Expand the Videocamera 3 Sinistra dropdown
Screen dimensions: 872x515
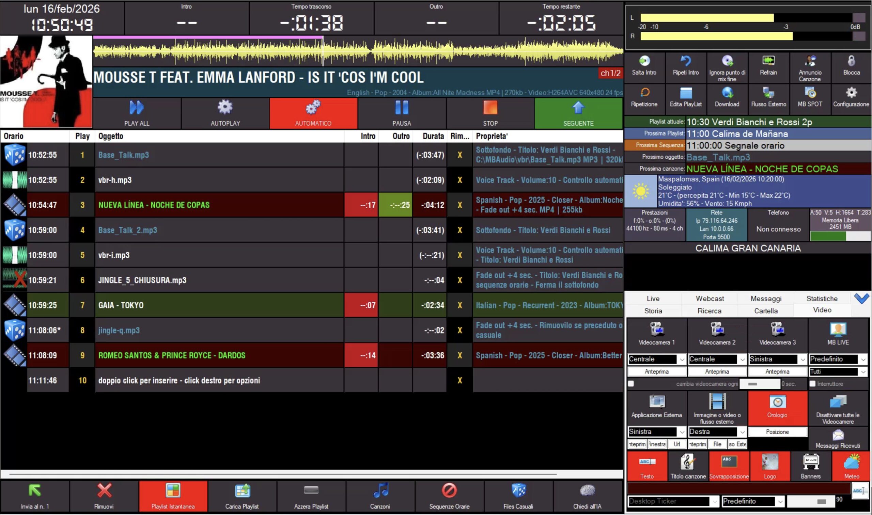coord(803,359)
